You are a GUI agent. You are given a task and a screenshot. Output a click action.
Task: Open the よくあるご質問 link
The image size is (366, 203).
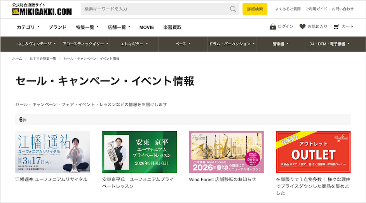pos(288,9)
